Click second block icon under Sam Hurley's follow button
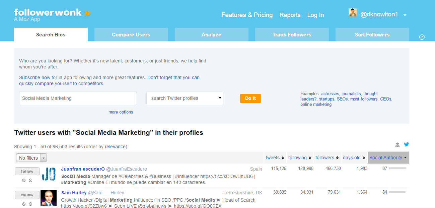 (x=30, y=204)
